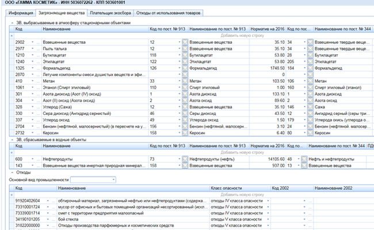Click the смет с территории предприятия малоопасный cell
Screen dimensions: 374x230
(133, 213)
